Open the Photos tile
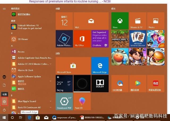 156,21
